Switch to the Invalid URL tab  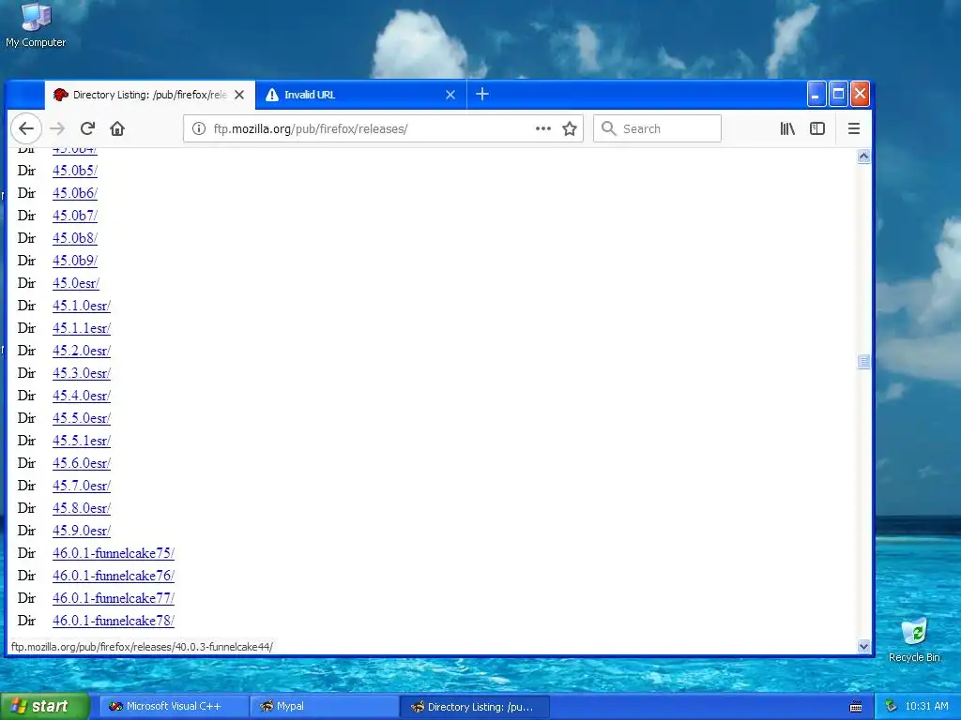pyautogui.click(x=361, y=95)
